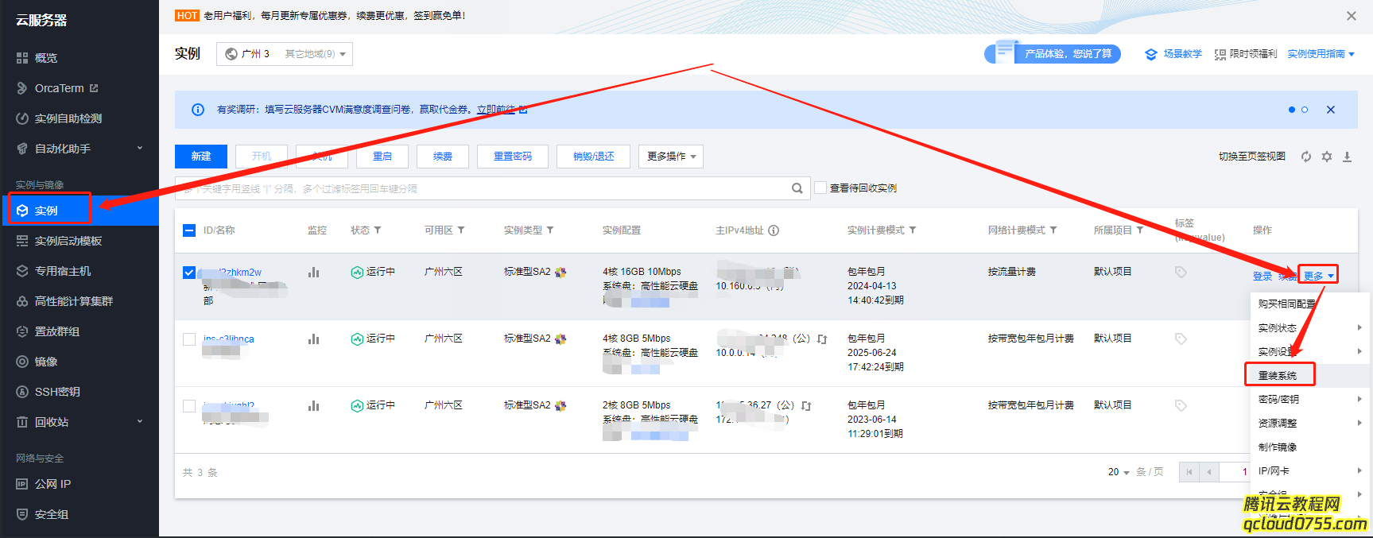Viewport: 1373px width, 538px height.
Task: Open OrcaTerm from the sidebar
Action: (x=59, y=88)
